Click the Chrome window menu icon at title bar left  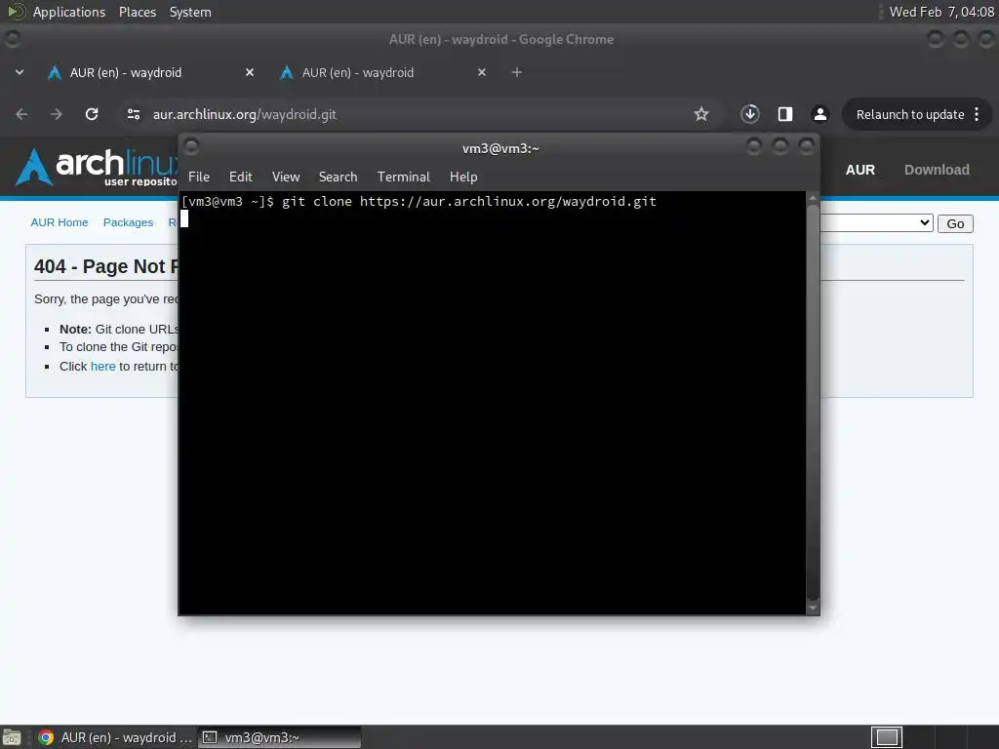pyautogui.click(x=12, y=39)
